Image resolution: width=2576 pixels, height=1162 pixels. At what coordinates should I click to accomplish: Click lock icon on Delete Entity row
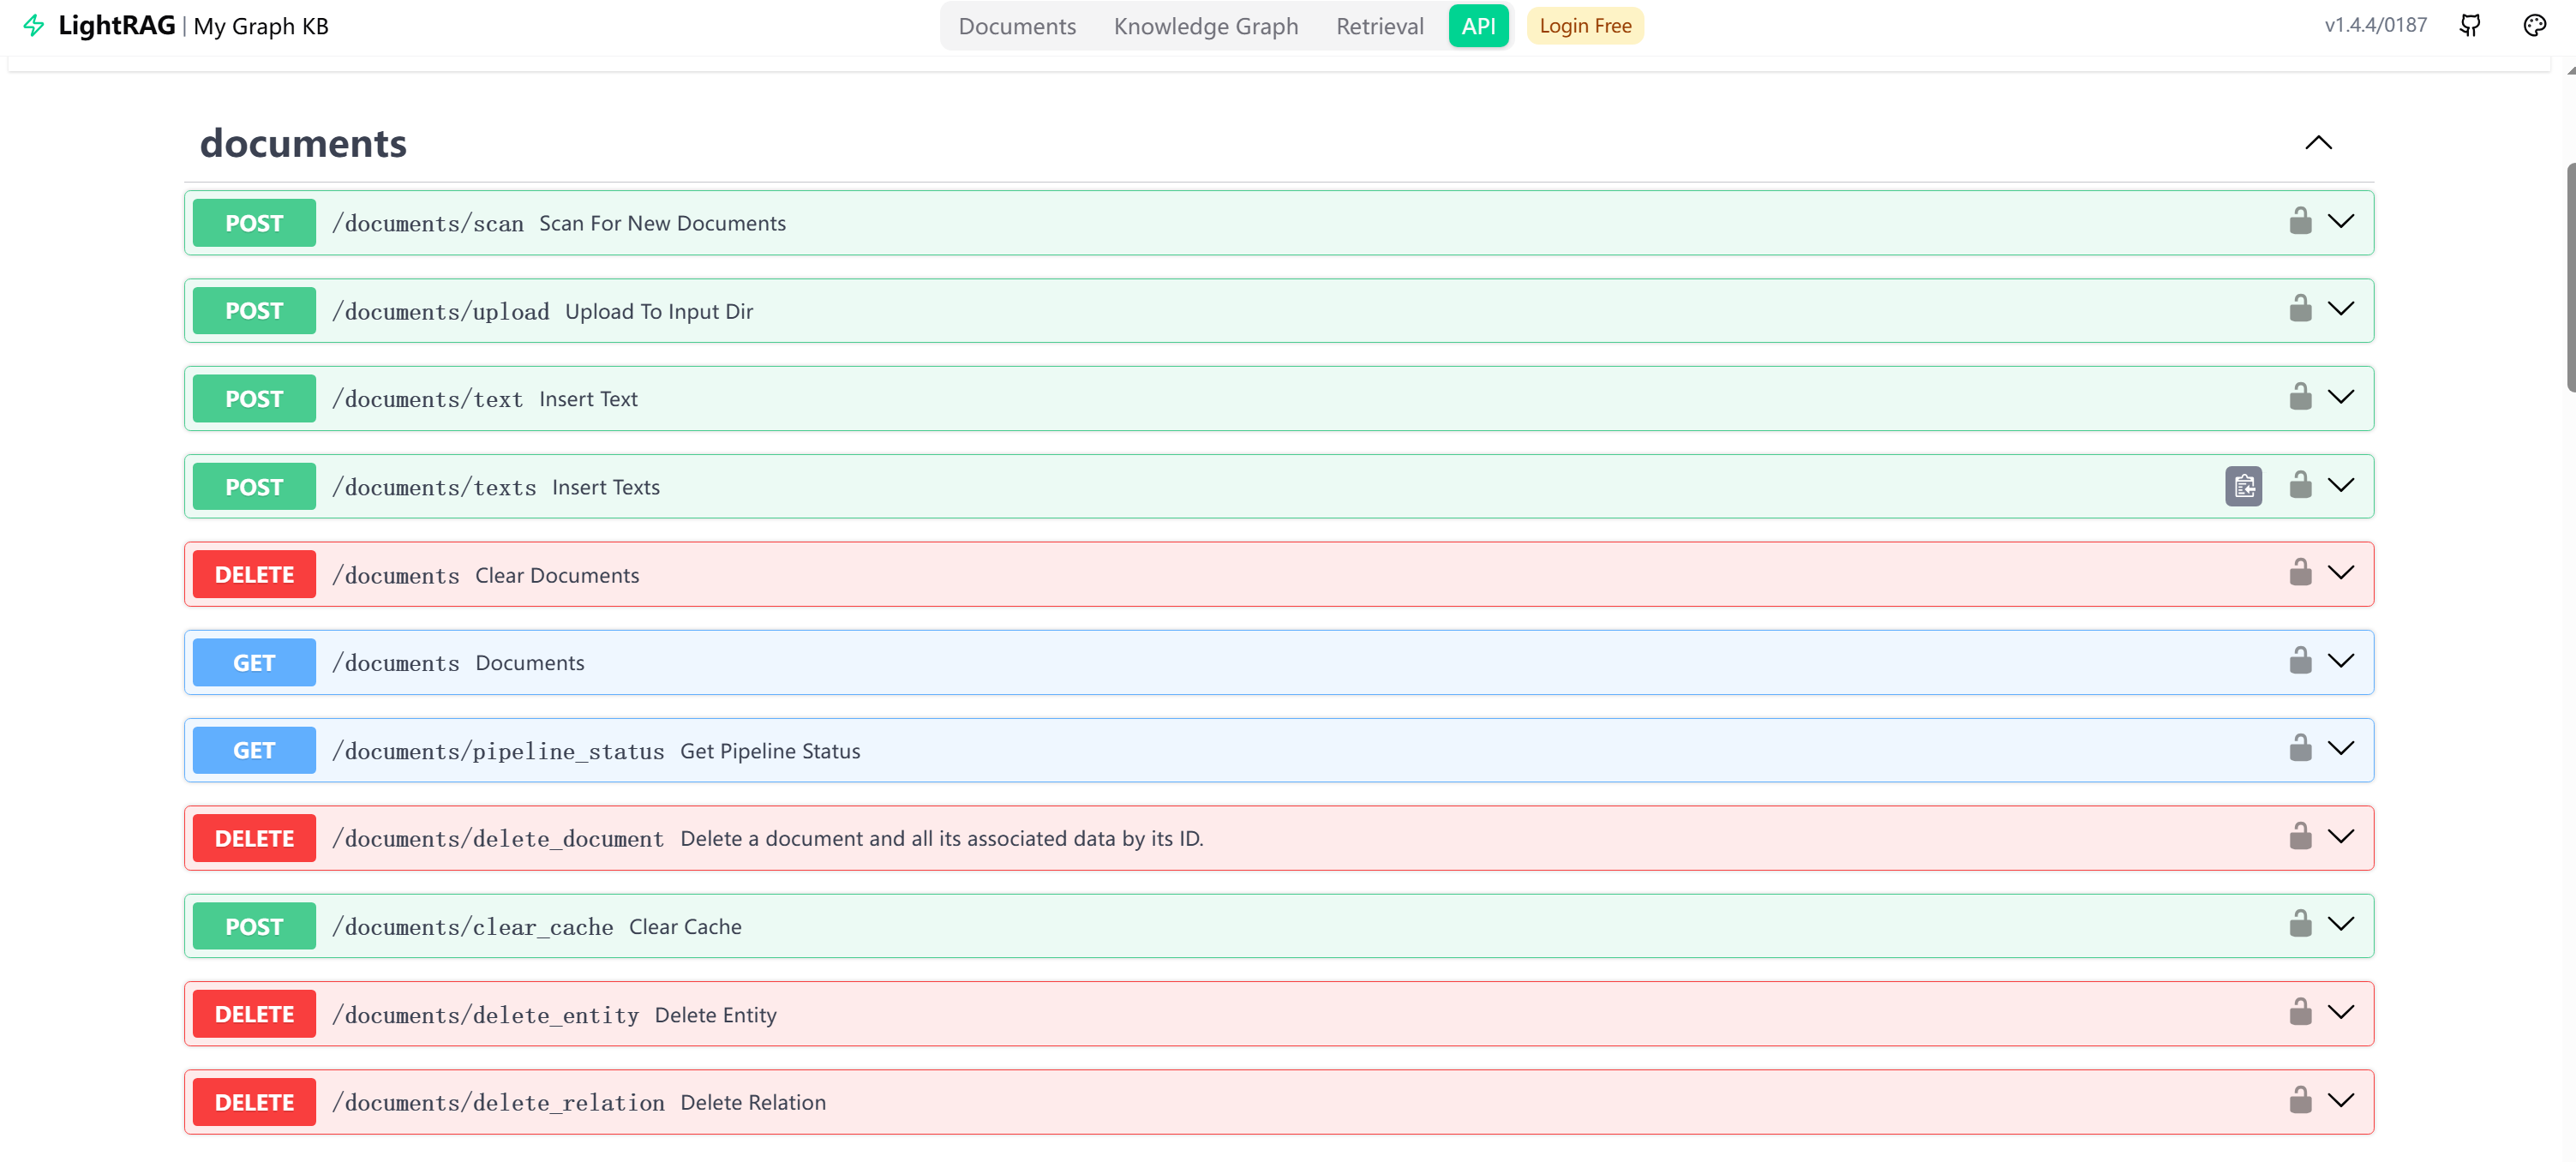pyautogui.click(x=2300, y=1014)
